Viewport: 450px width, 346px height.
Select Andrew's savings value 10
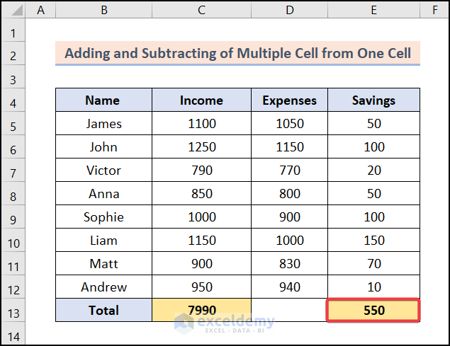[373, 287]
